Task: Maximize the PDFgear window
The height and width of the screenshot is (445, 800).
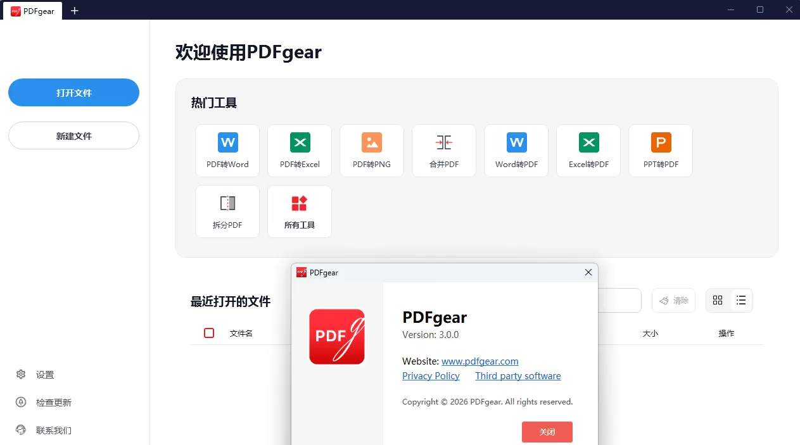Action: tap(760, 9)
